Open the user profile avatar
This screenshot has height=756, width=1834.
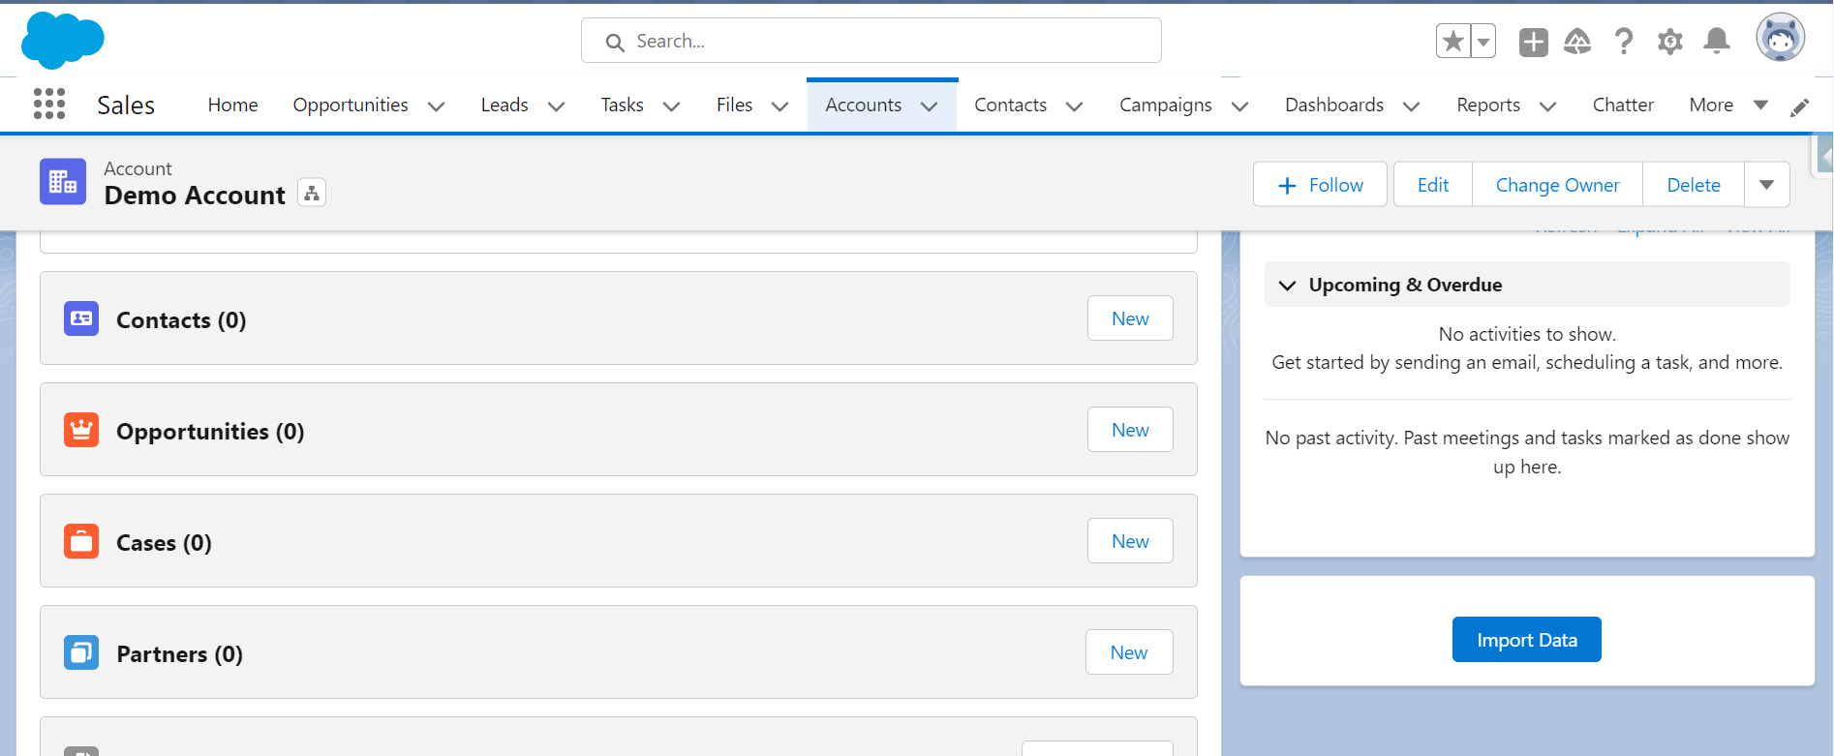pyautogui.click(x=1781, y=39)
